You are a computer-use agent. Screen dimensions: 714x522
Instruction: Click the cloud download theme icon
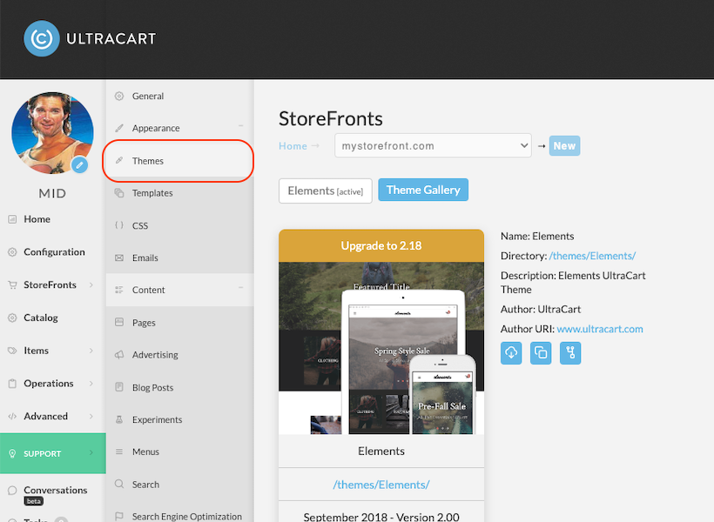click(x=511, y=352)
